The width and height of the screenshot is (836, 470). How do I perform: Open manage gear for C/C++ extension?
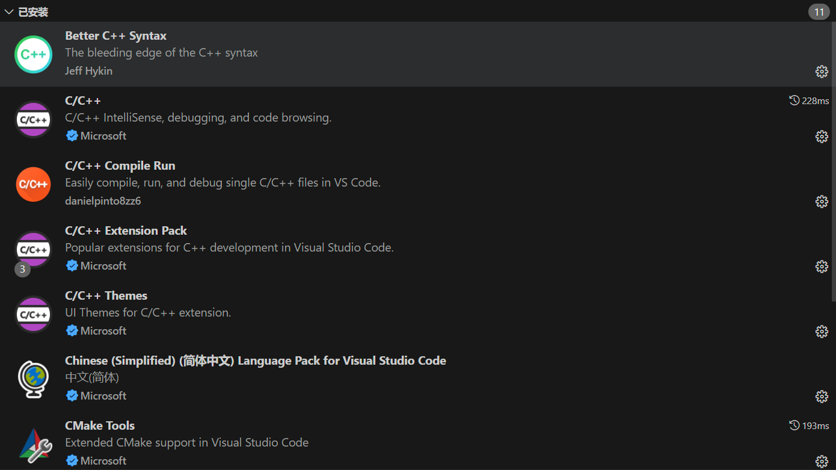click(822, 137)
